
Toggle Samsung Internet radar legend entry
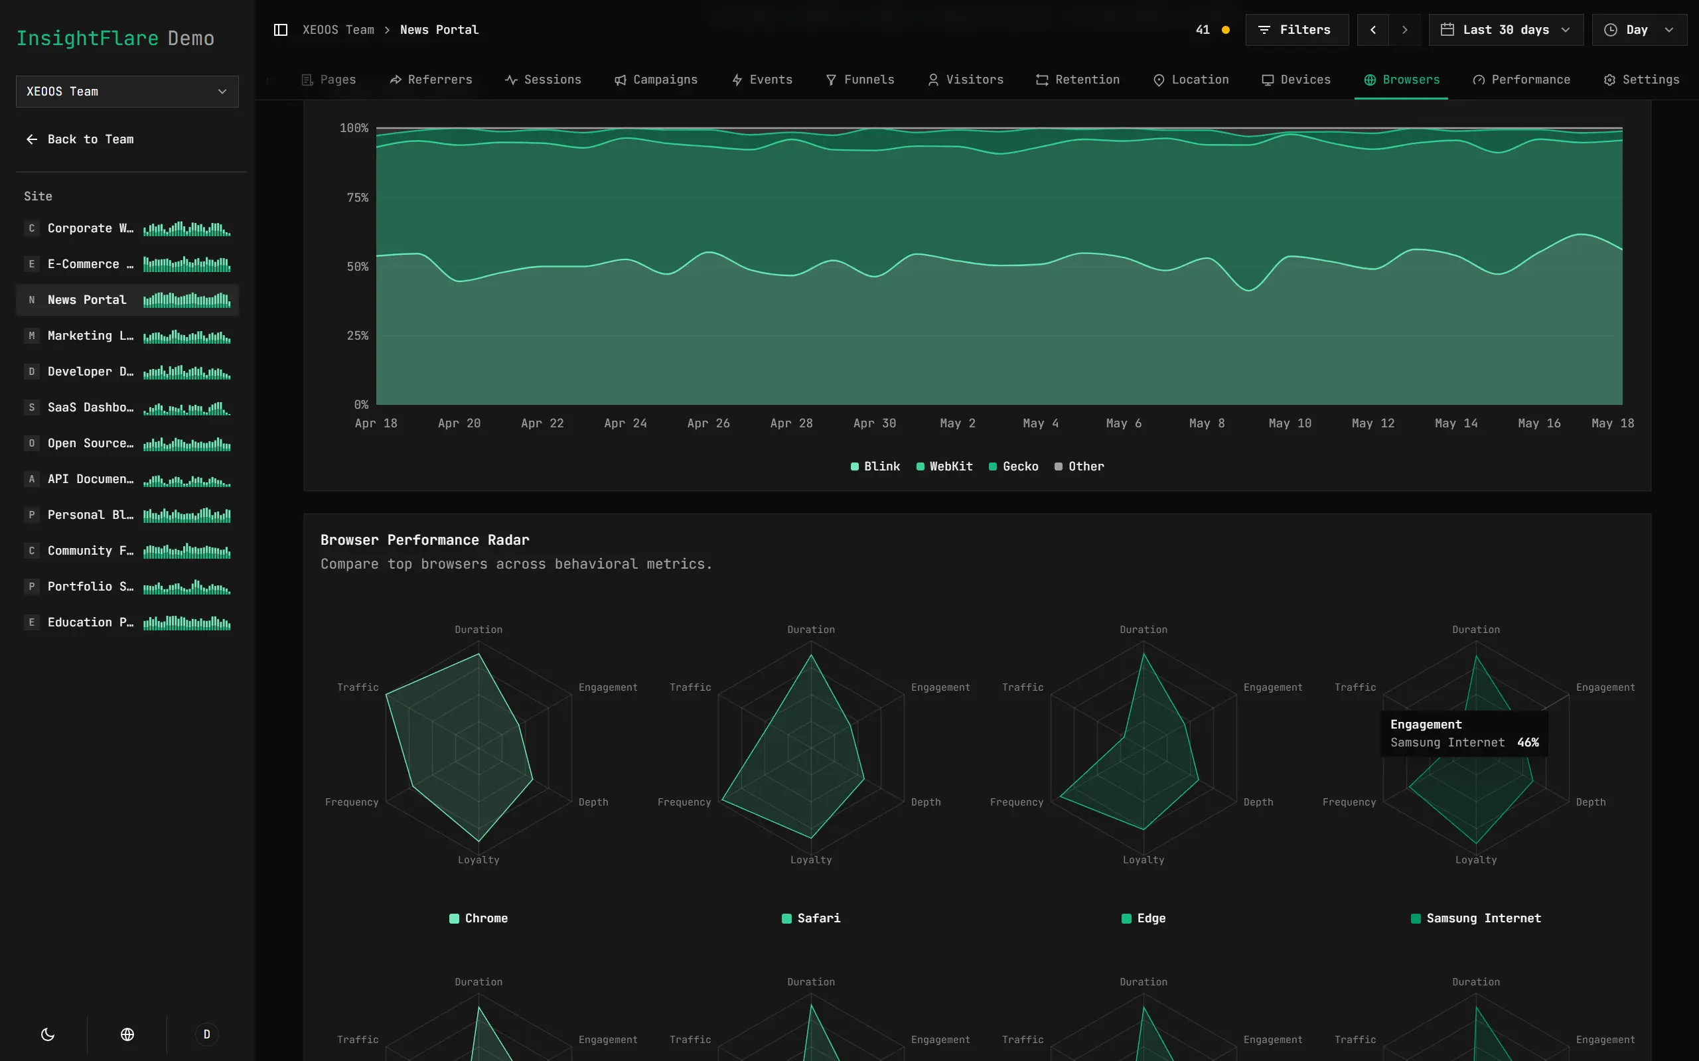click(x=1476, y=918)
